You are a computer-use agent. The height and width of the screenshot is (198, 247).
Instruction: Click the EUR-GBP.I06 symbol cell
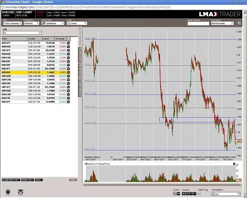(x=34, y=65)
